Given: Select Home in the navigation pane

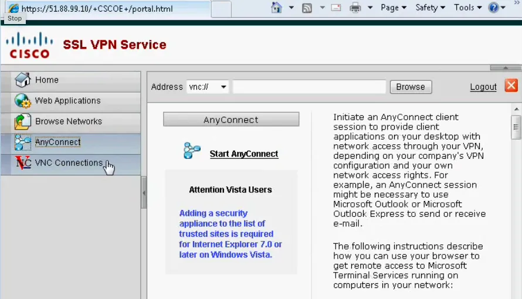Looking at the screenshot, I should pyautogui.click(x=70, y=80).
